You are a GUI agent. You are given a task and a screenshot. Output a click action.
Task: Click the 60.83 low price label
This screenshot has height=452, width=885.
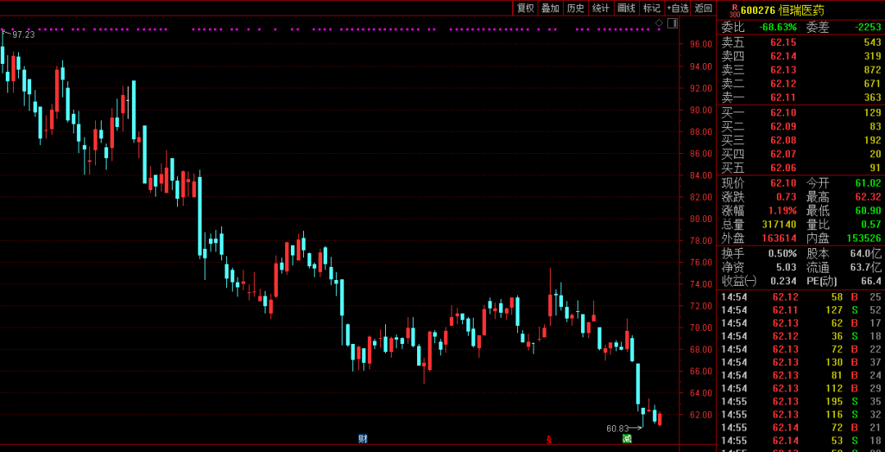click(617, 428)
